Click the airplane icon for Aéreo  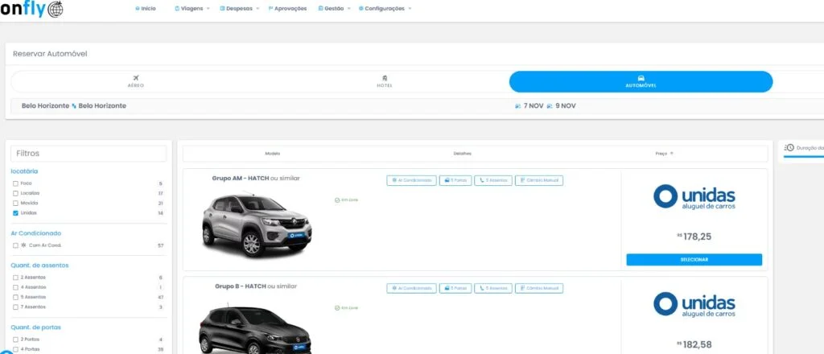coord(136,78)
